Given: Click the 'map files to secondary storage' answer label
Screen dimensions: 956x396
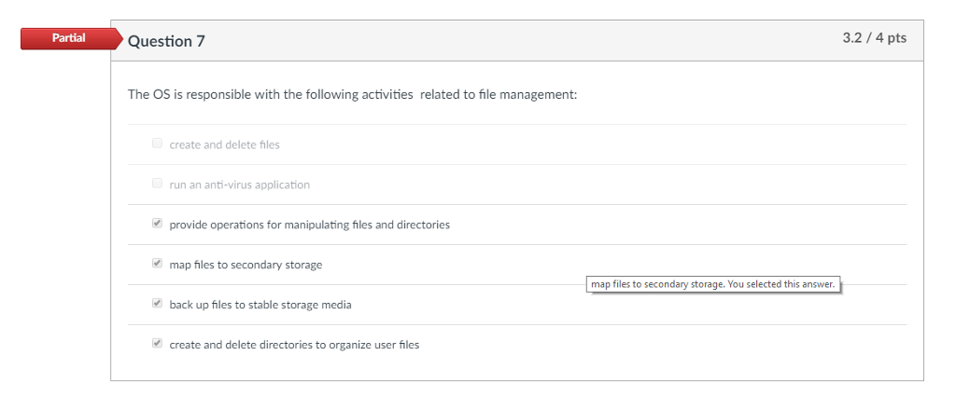Looking at the screenshot, I should click(246, 265).
